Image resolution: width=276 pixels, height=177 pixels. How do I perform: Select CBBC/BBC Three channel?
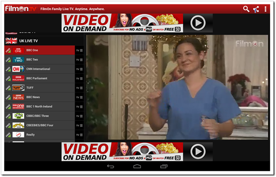(40, 116)
